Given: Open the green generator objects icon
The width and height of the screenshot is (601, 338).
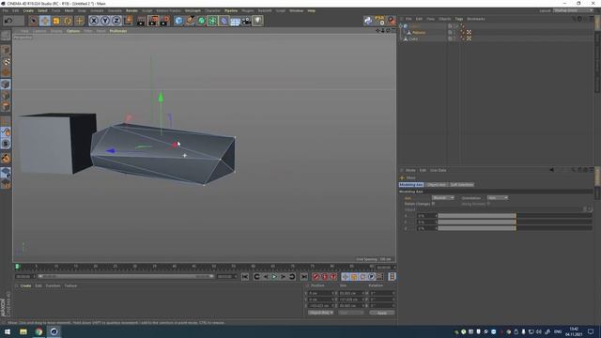Looking at the screenshot, I should (202, 21).
